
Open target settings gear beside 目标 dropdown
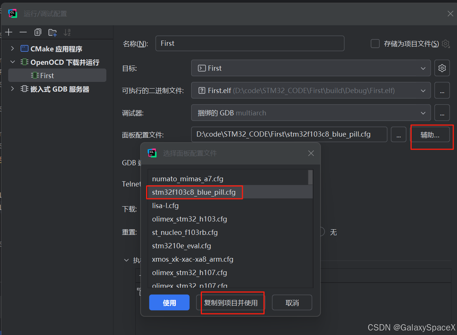(442, 68)
